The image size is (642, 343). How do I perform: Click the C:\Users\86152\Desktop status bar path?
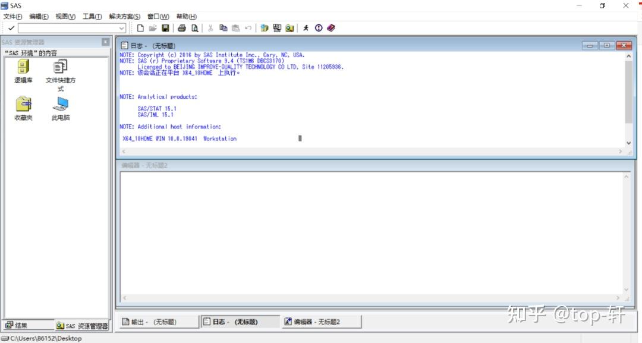click(x=46, y=338)
